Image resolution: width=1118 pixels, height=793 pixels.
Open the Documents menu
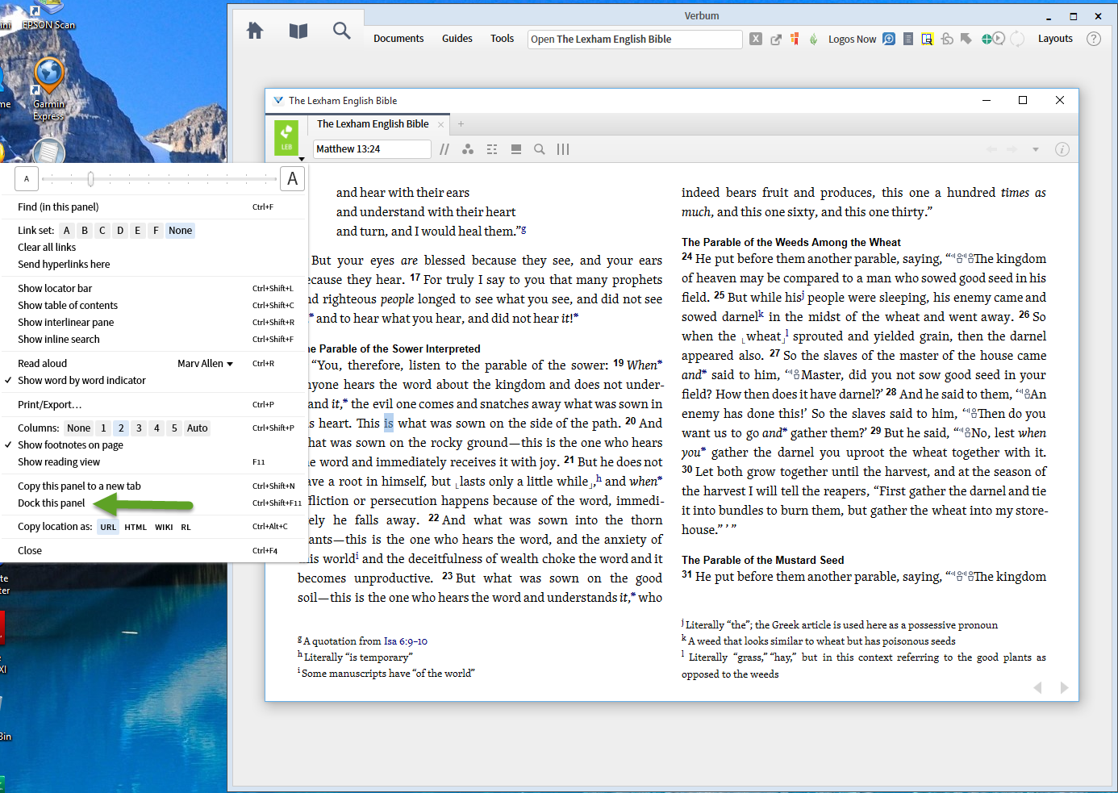[398, 39]
